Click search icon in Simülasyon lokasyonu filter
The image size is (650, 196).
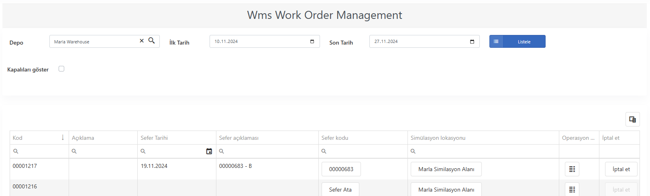[413, 151]
